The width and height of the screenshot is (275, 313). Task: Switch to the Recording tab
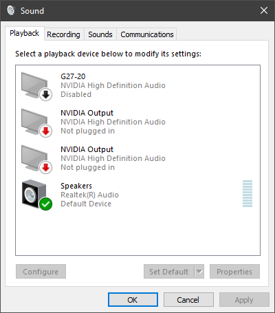pos(63,34)
